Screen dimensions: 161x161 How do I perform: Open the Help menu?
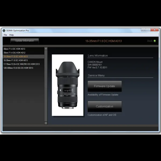click(x=11, y=35)
